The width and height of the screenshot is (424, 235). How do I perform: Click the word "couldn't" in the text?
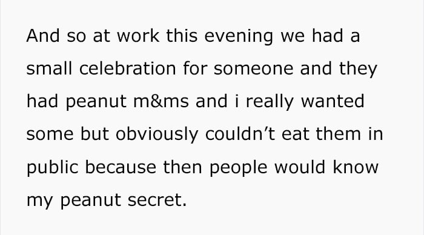point(240,134)
